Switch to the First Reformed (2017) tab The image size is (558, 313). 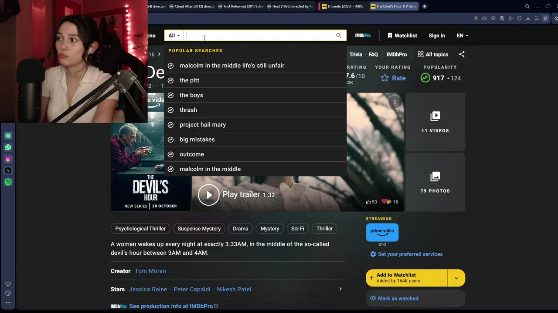tap(241, 7)
